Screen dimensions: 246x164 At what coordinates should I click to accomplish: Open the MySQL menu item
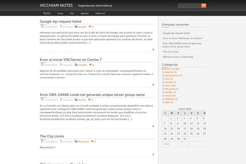click(x=47, y=14)
